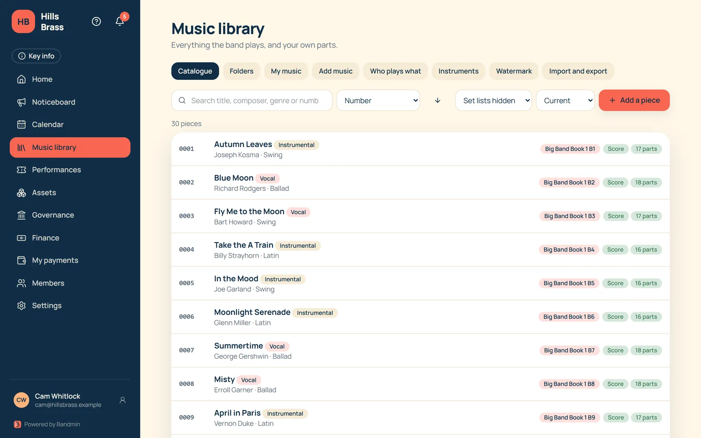The width and height of the screenshot is (701, 438).
Task: Click the Bandmin logo icon
Action: (18, 424)
